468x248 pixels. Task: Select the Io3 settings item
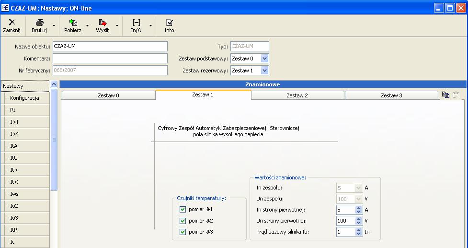25,218
